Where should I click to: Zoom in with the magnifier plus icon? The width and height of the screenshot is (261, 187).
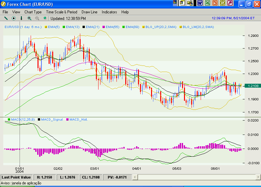tap(29, 18)
